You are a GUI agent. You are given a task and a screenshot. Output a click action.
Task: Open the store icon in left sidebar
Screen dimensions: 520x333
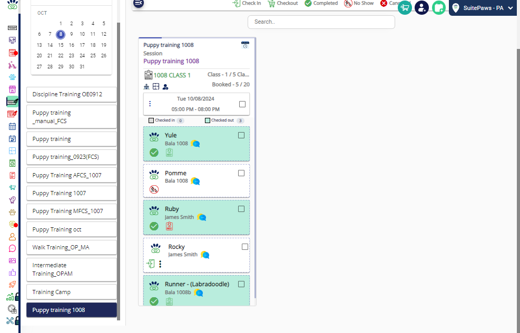tap(12, 89)
